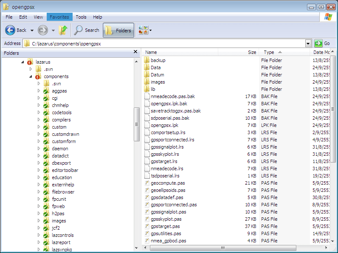
Task: Click the gpsskyplot.lrs file icon
Action: tap(147, 154)
